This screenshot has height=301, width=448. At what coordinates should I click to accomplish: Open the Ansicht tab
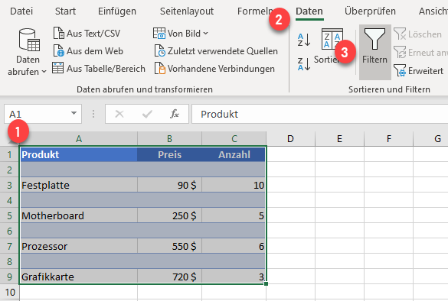[x=433, y=11]
